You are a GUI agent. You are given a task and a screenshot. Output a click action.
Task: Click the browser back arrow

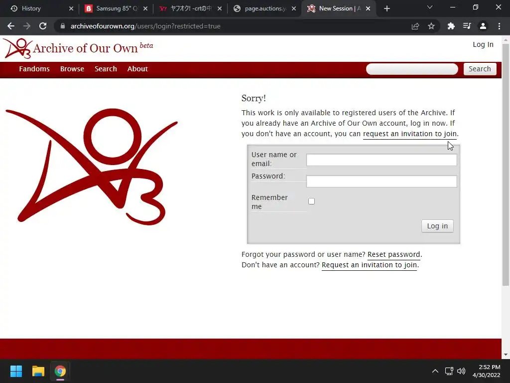click(11, 26)
